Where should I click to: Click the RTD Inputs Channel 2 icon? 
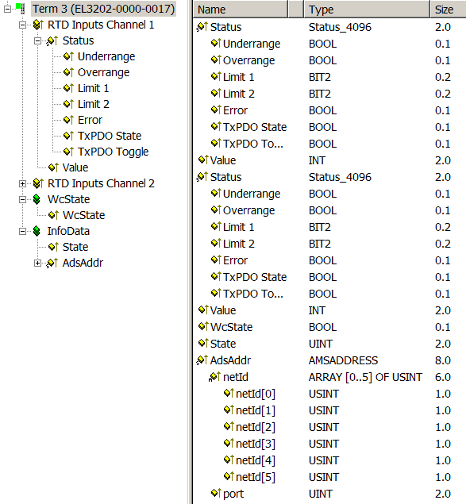click(38, 183)
